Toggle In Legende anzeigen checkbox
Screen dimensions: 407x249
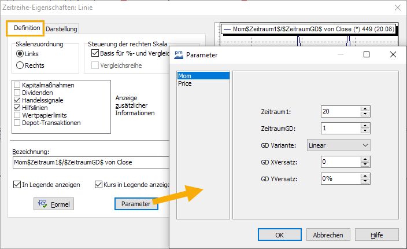(x=17, y=185)
